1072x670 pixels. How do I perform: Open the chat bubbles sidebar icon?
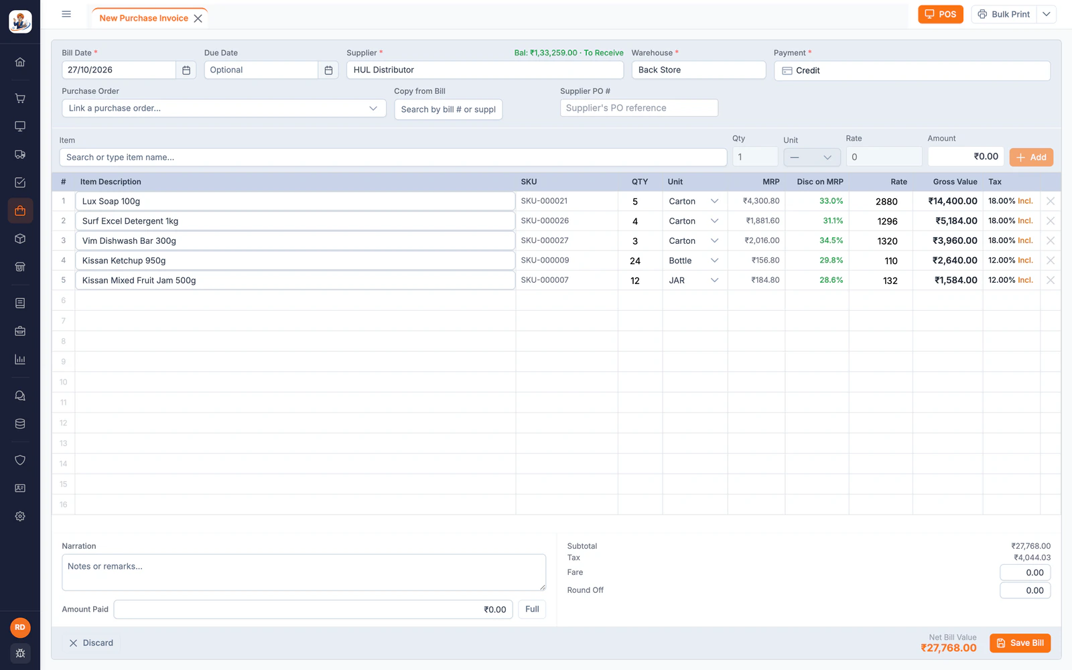pyautogui.click(x=20, y=396)
